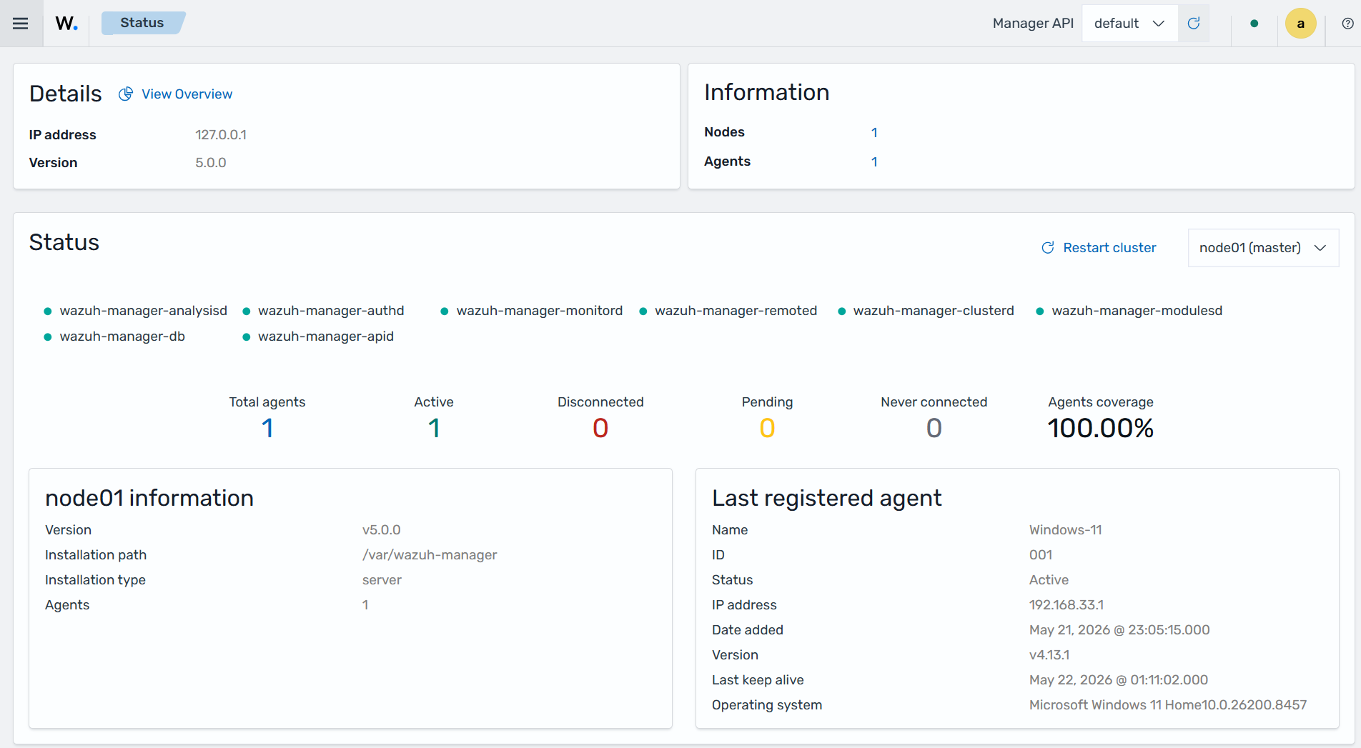Open the hamburger navigation menu
Viewport: 1361px width, 748px height.
[x=21, y=24]
